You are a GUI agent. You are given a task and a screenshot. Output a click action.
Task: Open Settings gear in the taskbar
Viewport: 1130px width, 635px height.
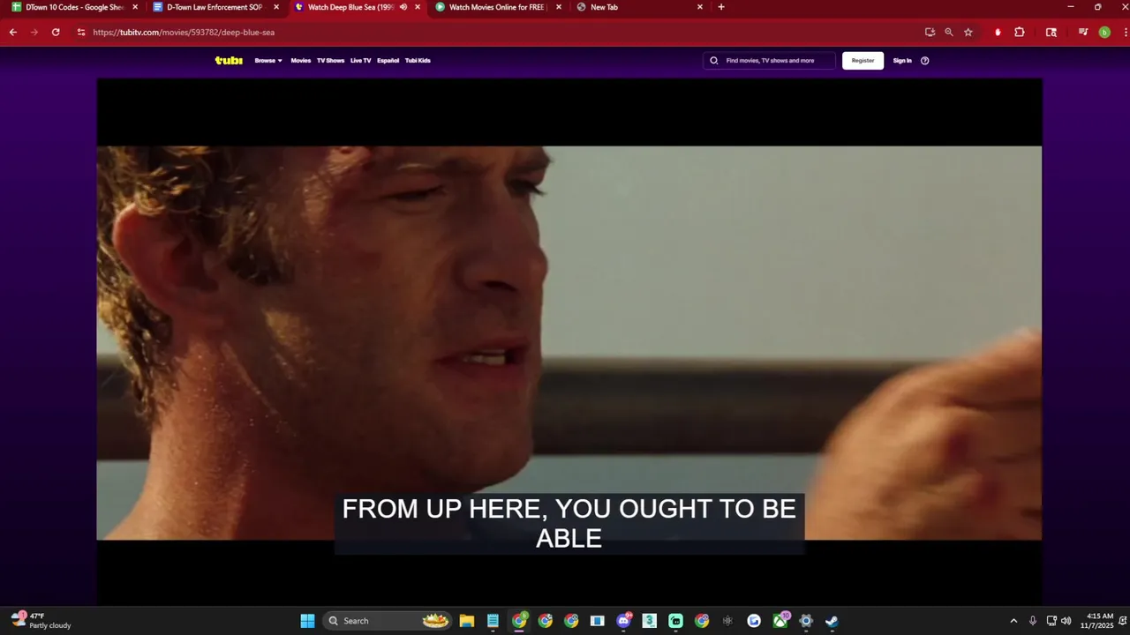coord(806,621)
